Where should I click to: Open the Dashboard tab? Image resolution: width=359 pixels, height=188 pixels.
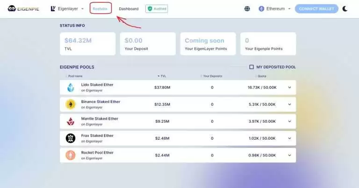(x=129, y=9)
